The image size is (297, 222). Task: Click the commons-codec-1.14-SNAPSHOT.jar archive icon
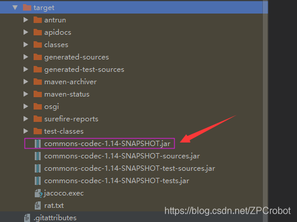pyautogui.click(x=38, y=144)
